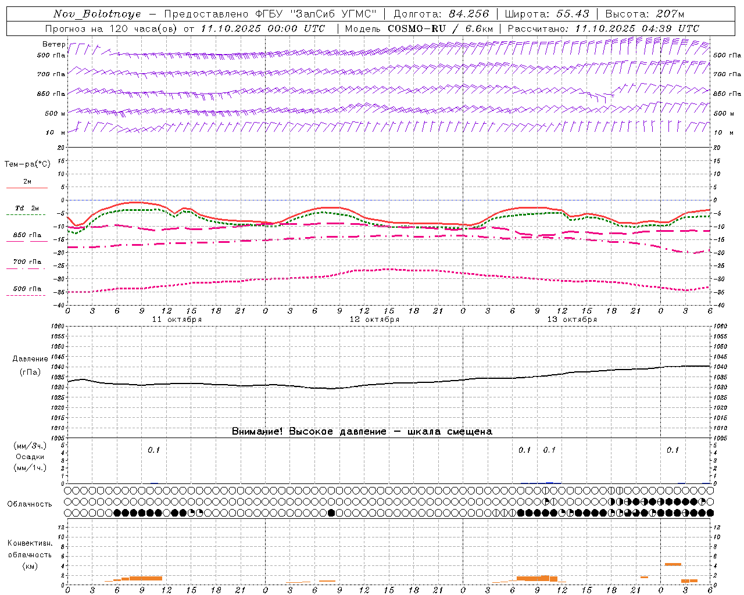
Task: Click the Тем-ра(°C) axis label
Action: coord(27,164)
